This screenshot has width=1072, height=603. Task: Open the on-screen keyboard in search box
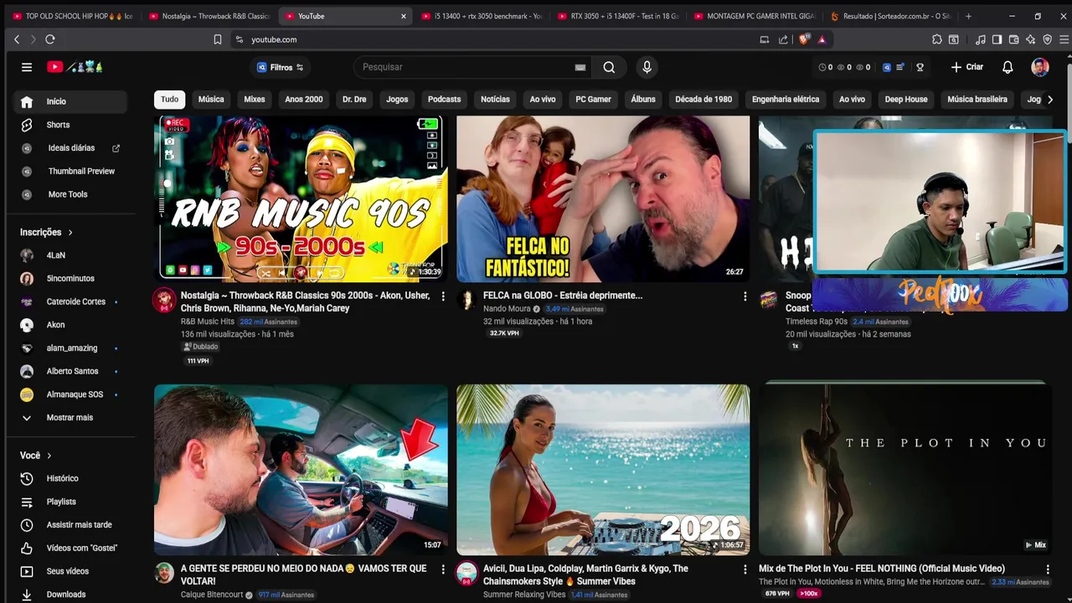click(x=580, y=67)
